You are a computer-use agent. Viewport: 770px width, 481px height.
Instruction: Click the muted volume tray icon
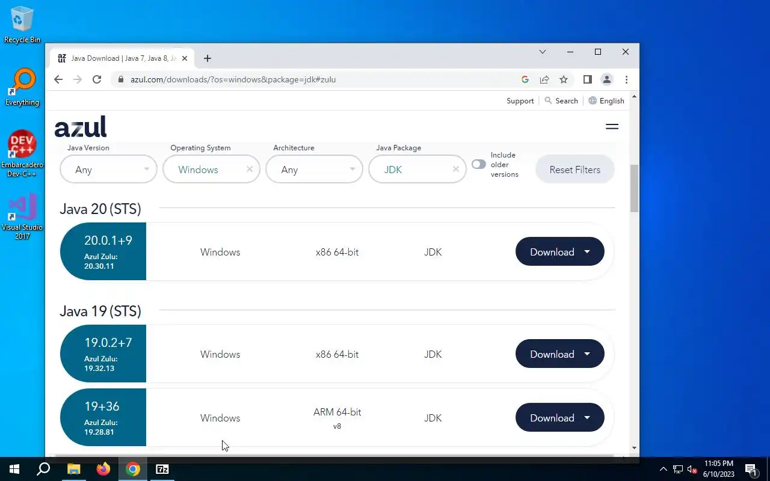(692, 469)
